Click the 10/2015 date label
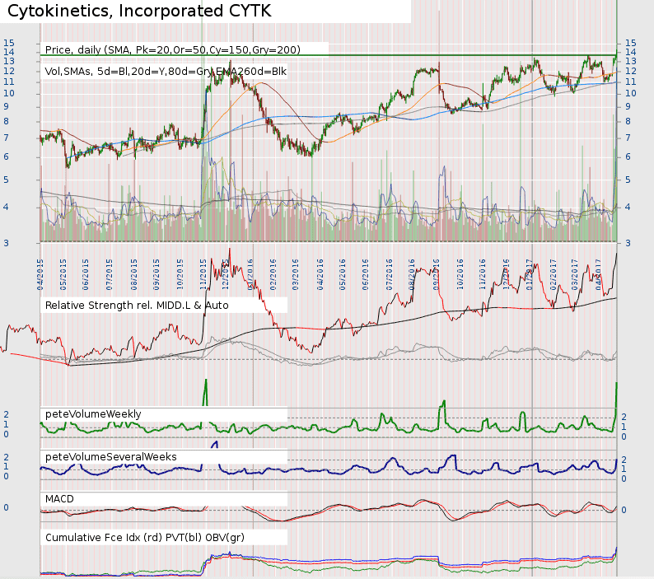The width and height of the screenshot is (654, 579). pos(180,274)
